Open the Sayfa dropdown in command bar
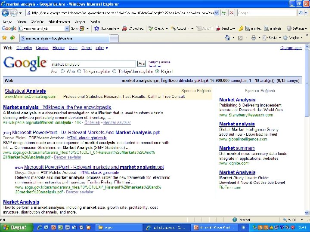The height and width of the screenshot is (232, 310). (x=272, y=38)
